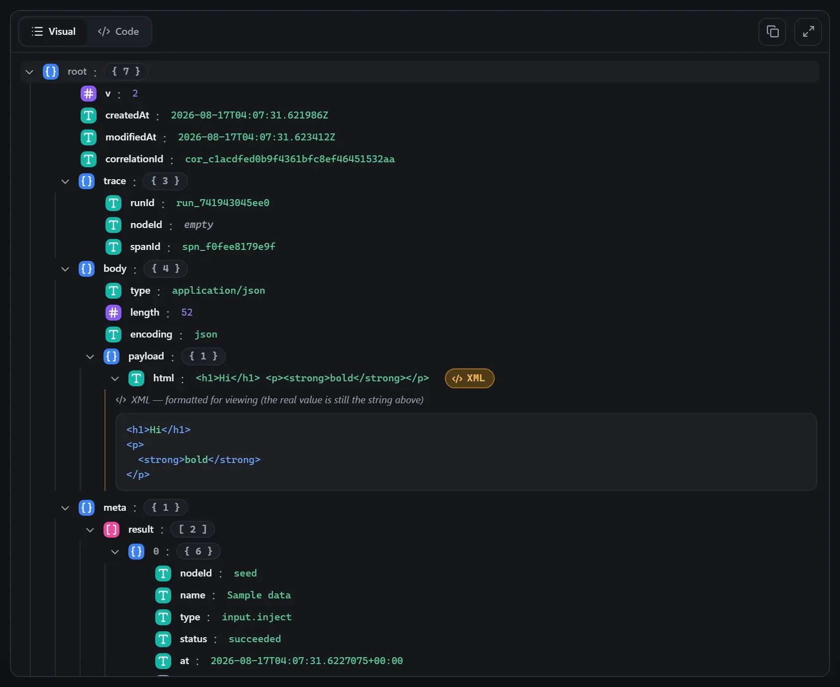The image size is (840, 687).
Task: Select the empty nodeId value
Action: point(199,225)
